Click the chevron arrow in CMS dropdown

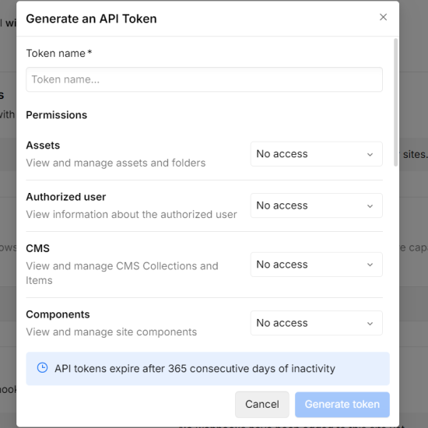click(x=370, y=265)
